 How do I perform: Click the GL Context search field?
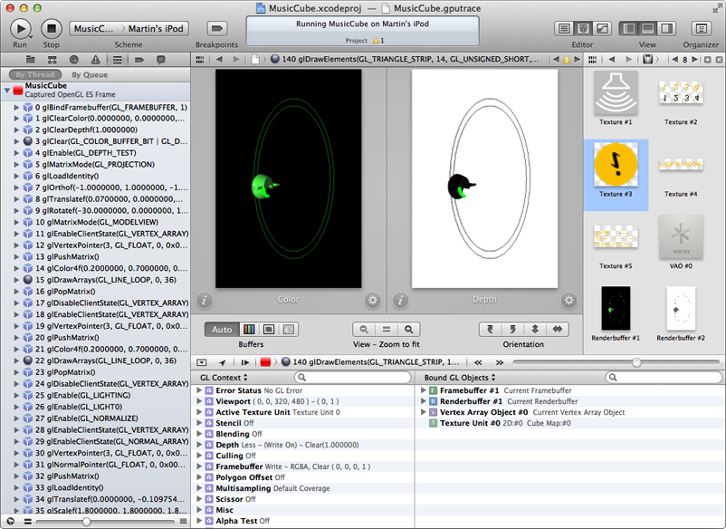coord(353,378)
